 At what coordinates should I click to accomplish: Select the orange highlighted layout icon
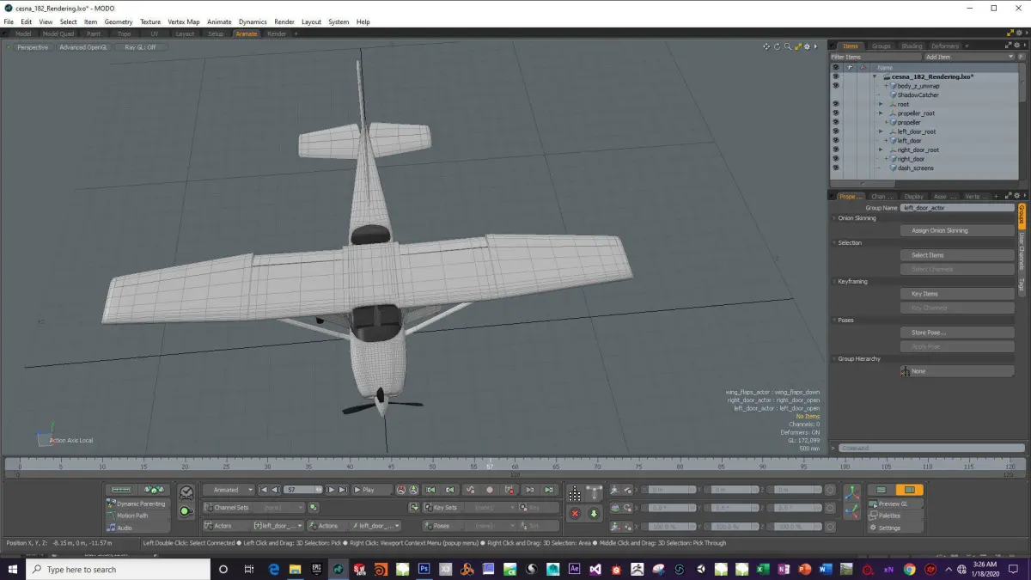click(x=911, y=490)
